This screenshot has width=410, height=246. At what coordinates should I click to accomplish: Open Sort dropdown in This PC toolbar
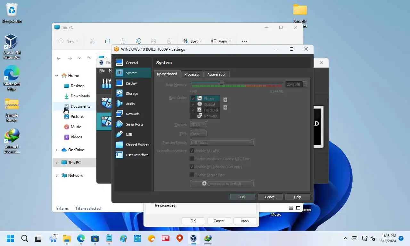tap(192, 41)
